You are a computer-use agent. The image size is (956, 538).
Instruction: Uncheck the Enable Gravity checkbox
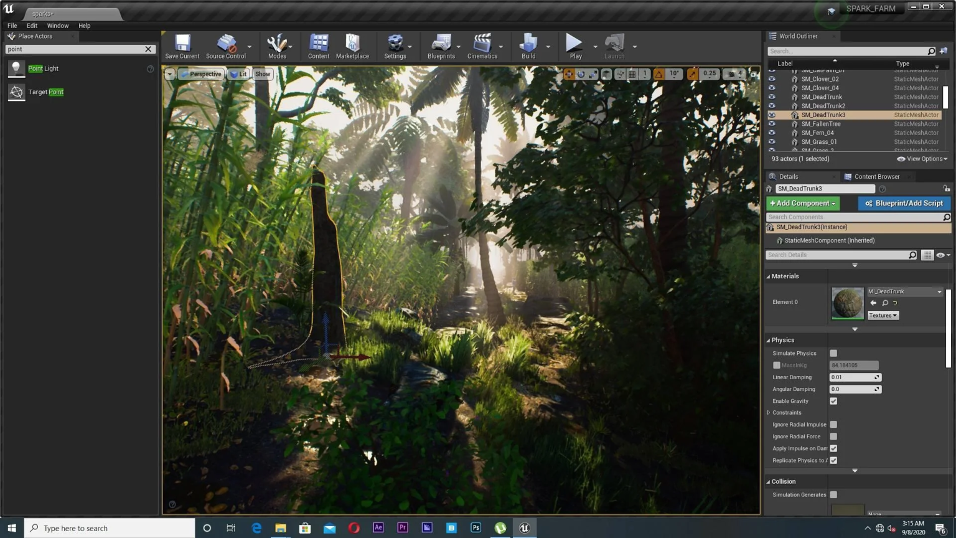[x=833, y=401]
